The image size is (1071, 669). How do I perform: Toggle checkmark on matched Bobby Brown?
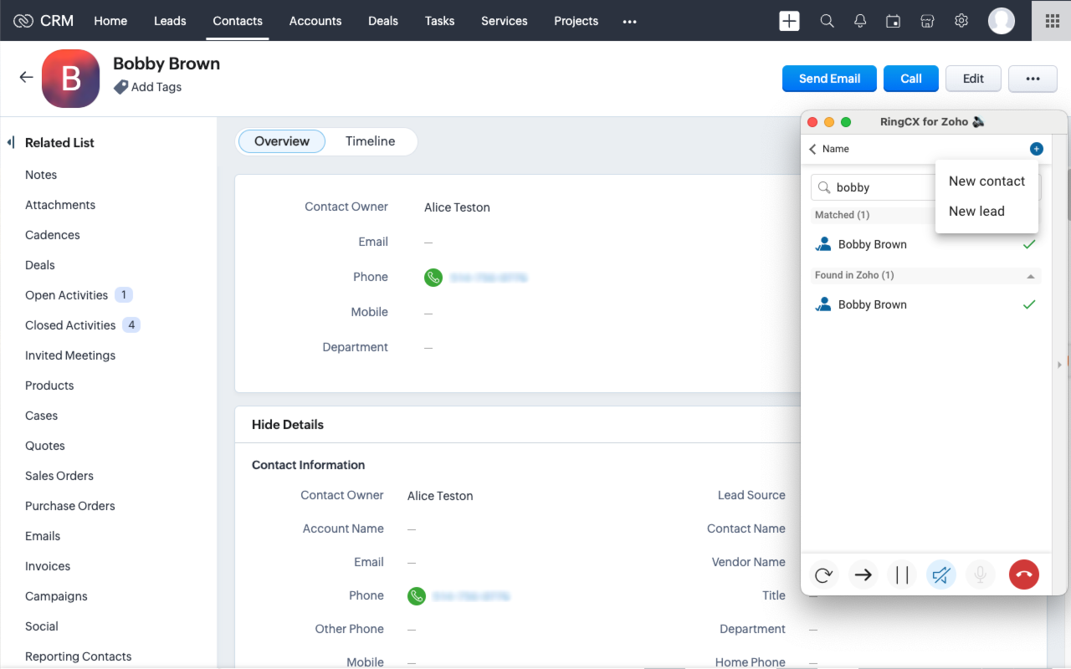coord(1029,244)
